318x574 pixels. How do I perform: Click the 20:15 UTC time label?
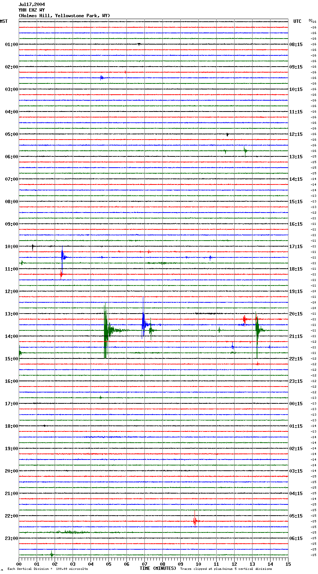(x=296, y=314)
